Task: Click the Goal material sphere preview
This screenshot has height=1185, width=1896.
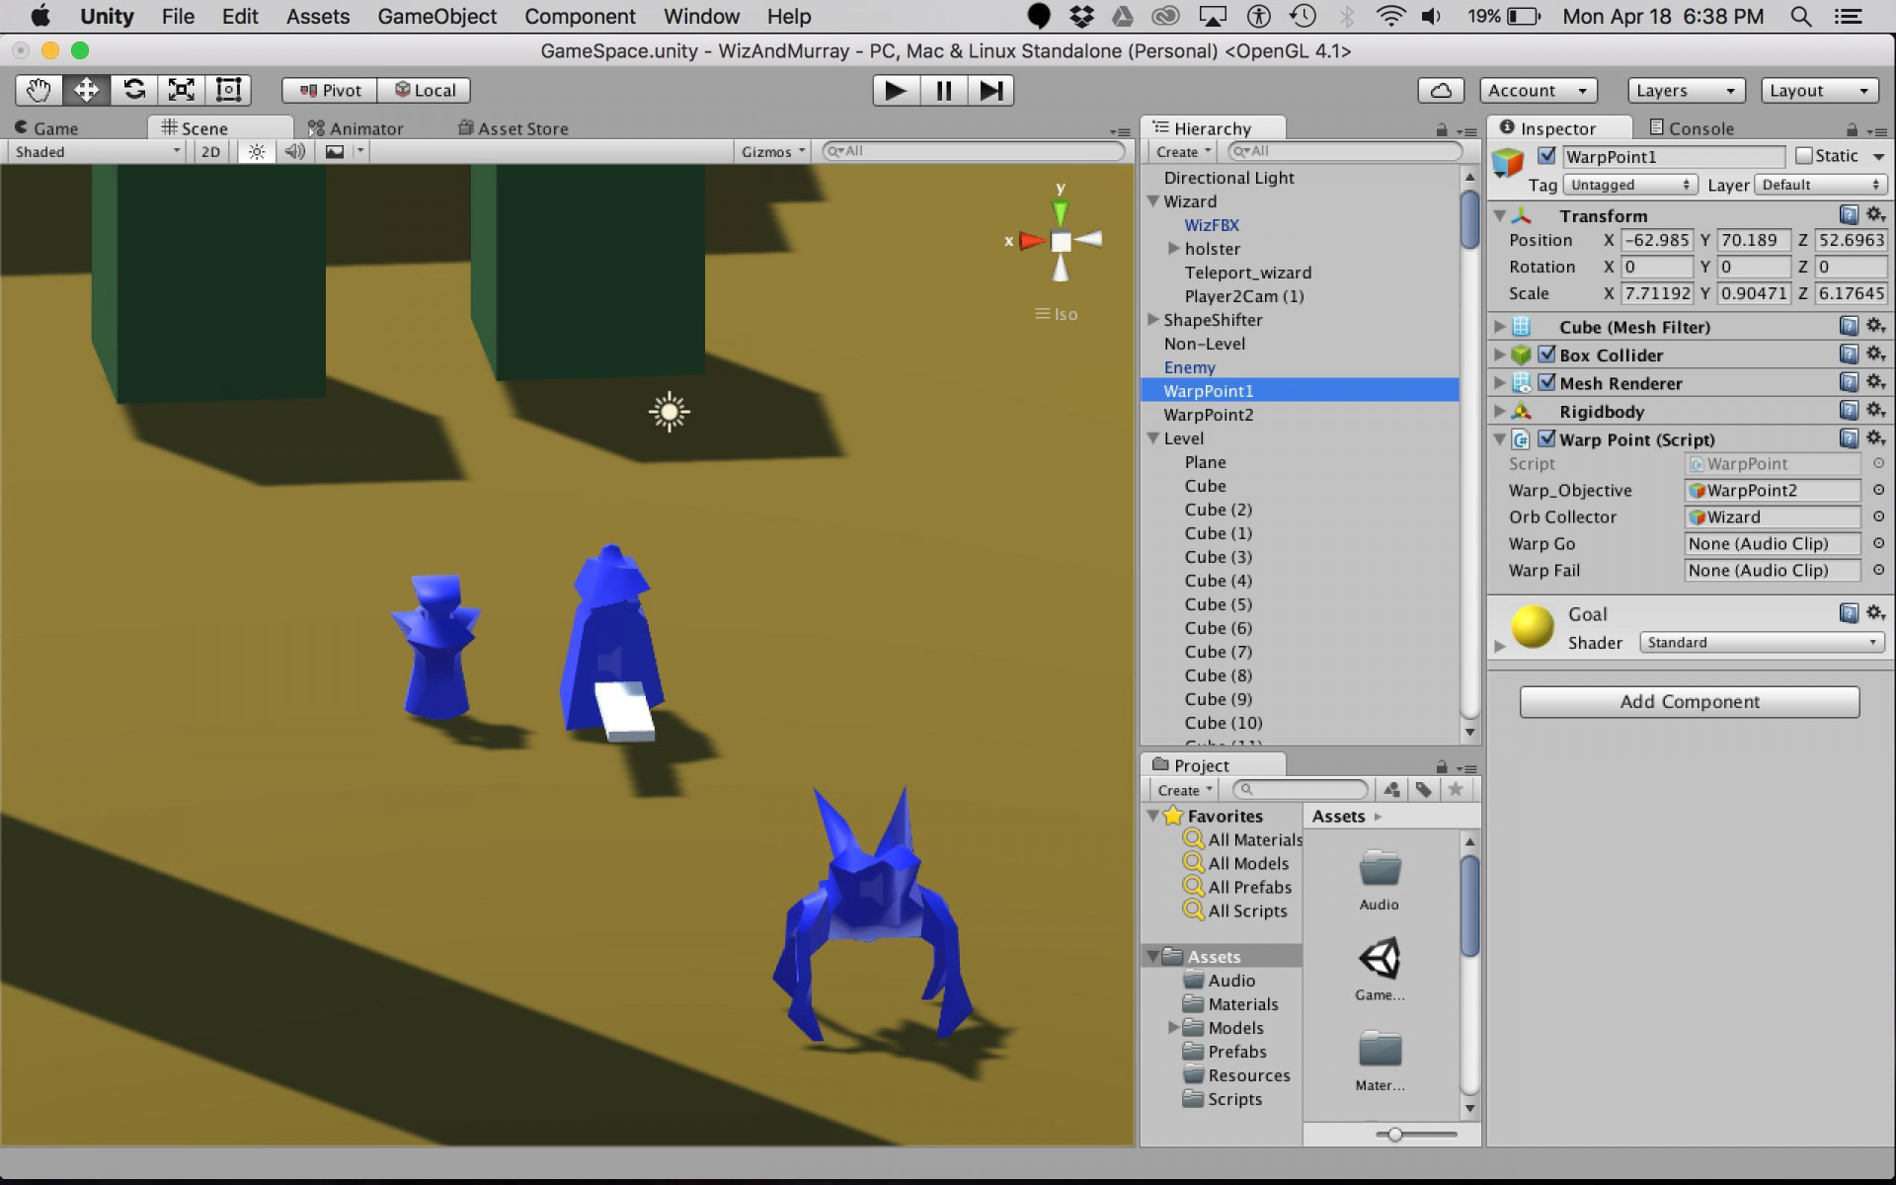Action: click(x=1533, y=626)
